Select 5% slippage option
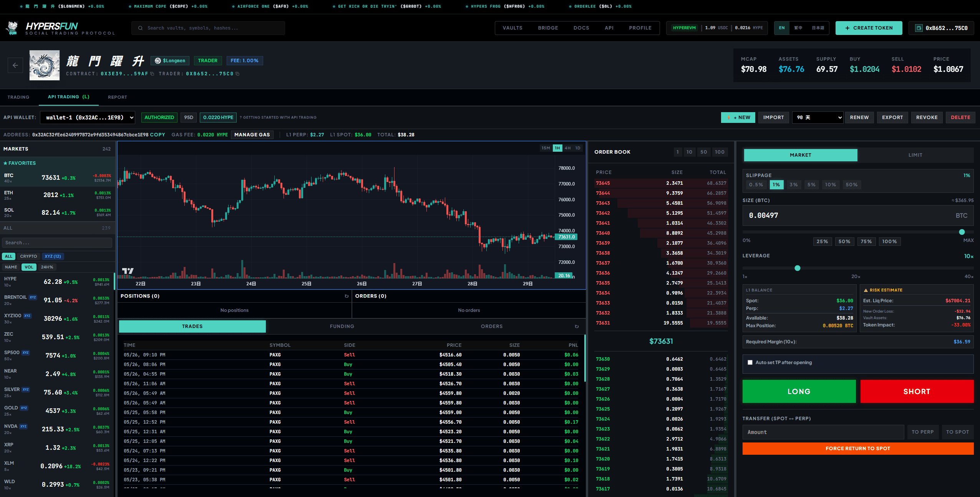980x497 pixels. (811, 185)
